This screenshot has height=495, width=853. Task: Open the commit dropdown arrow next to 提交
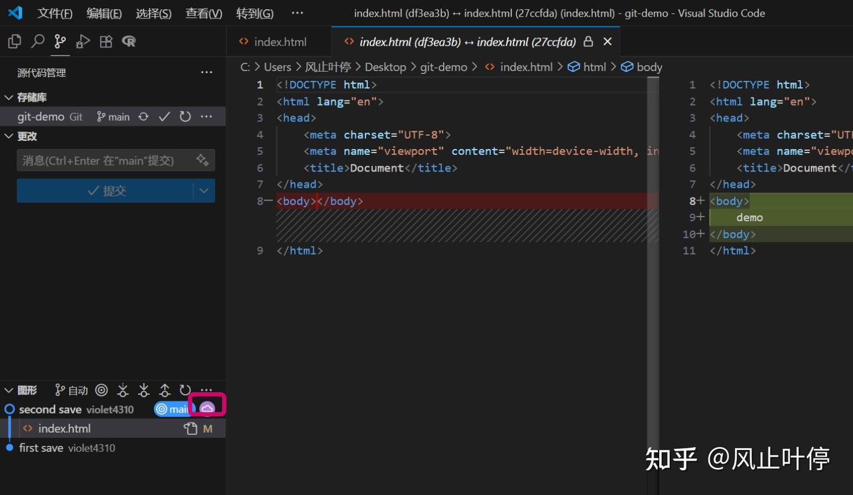tap(204, 190)
